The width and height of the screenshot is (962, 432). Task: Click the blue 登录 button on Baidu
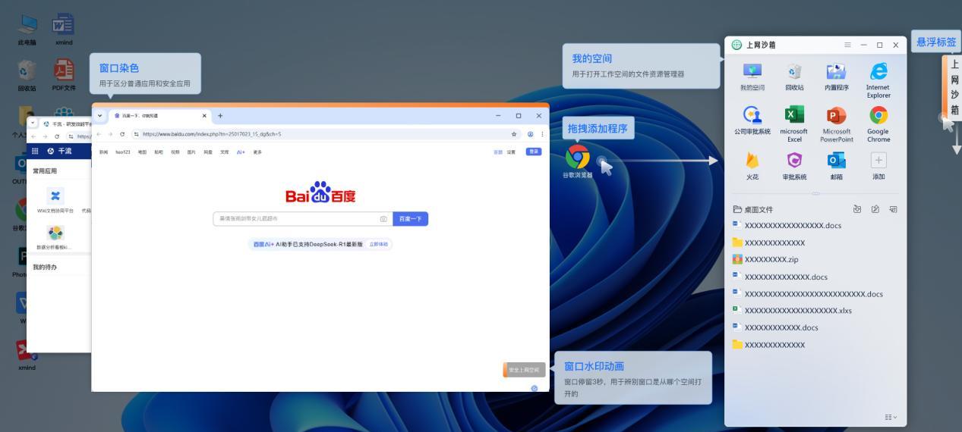click(x=534, y=152)
